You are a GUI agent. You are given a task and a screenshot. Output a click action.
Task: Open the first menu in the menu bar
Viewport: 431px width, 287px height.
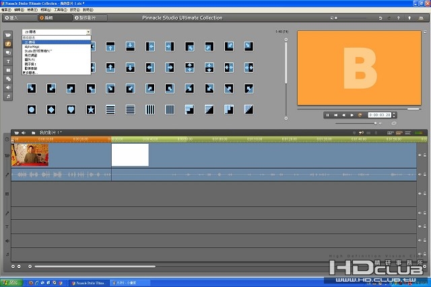pyautogui.click(x=6, y=10)
